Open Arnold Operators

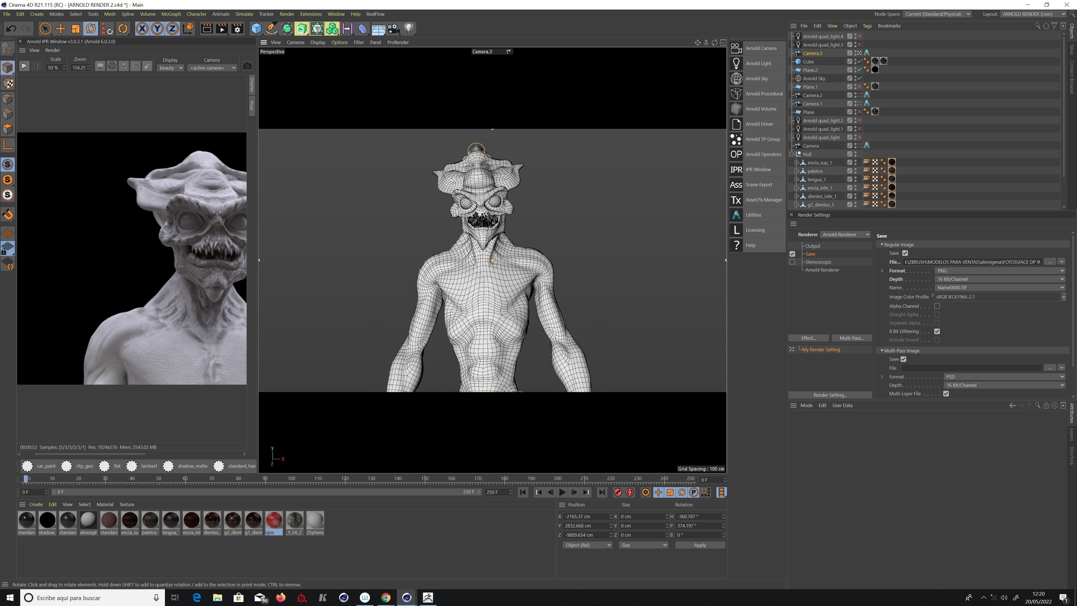pyautogui.click(x=757, y=154)
